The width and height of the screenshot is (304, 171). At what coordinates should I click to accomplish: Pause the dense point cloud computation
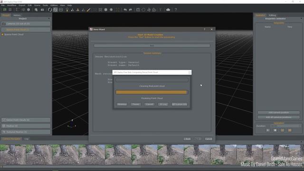(135, 104)
